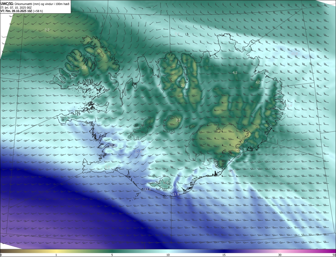Click the 3.2 value label over the northwest ocean
336x257 pixels.
[x=47, y=30]
